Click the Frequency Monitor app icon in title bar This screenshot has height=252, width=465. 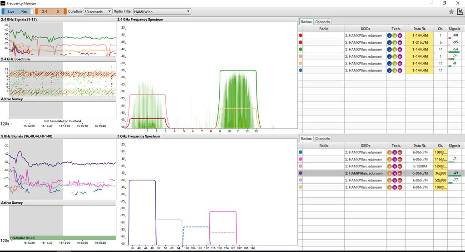pyautogui.click(x=3, y=3)
